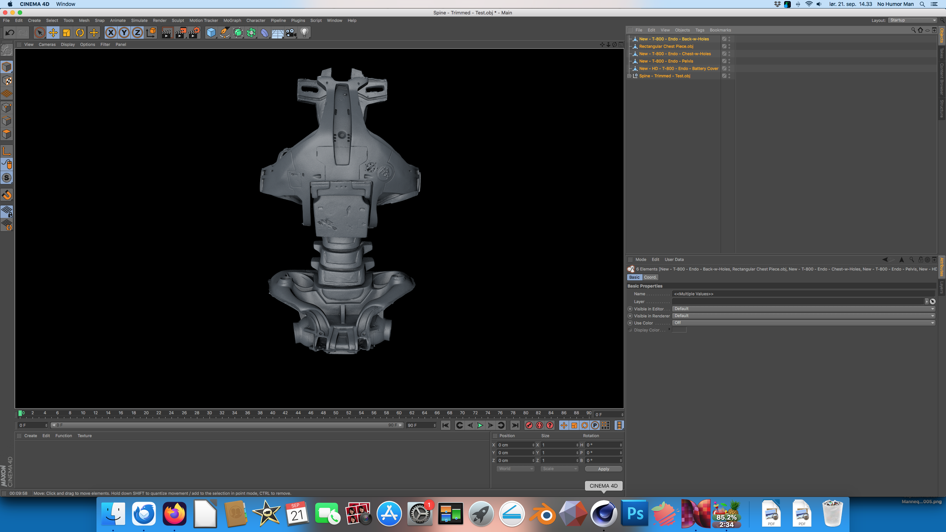Viewport: 946px width, 532px height.
Task: Toggle Use Color animation dot
Action: coord(630,323)
